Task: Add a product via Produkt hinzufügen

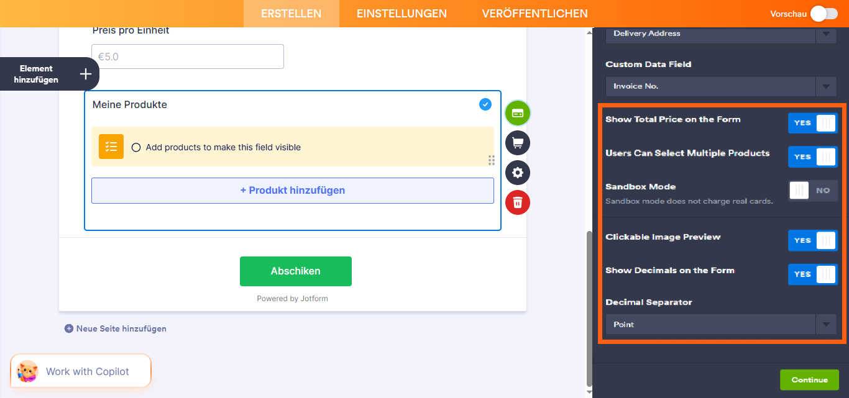Action: (x=292, y=190)
